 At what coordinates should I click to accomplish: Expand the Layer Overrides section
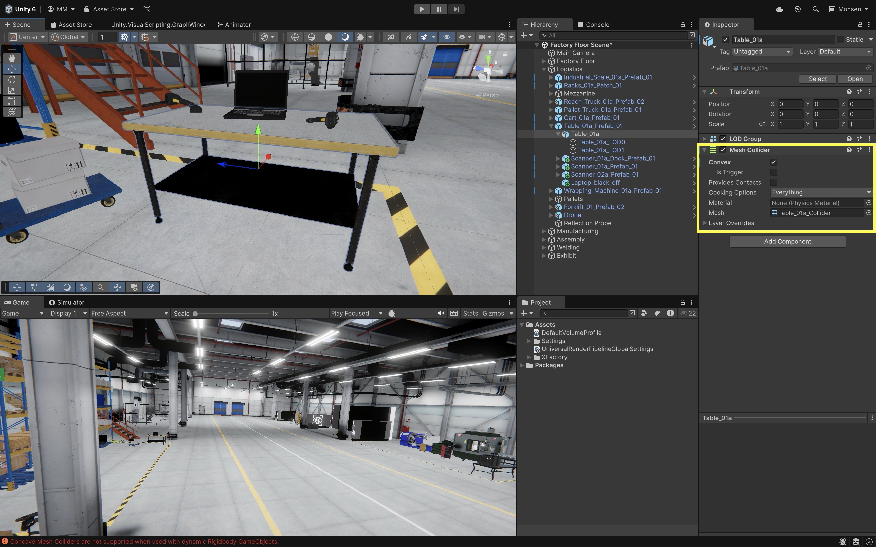tap(705, 223)
